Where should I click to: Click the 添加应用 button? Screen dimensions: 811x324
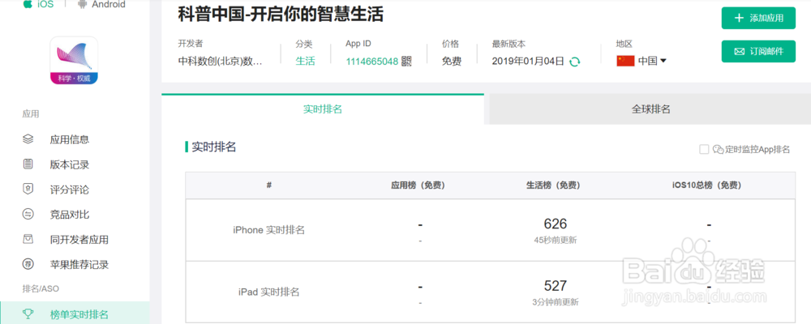tap(758, 18)
